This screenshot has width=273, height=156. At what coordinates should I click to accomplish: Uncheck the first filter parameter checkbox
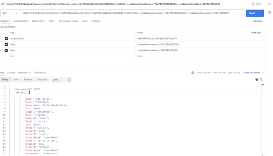coord(6,44)
